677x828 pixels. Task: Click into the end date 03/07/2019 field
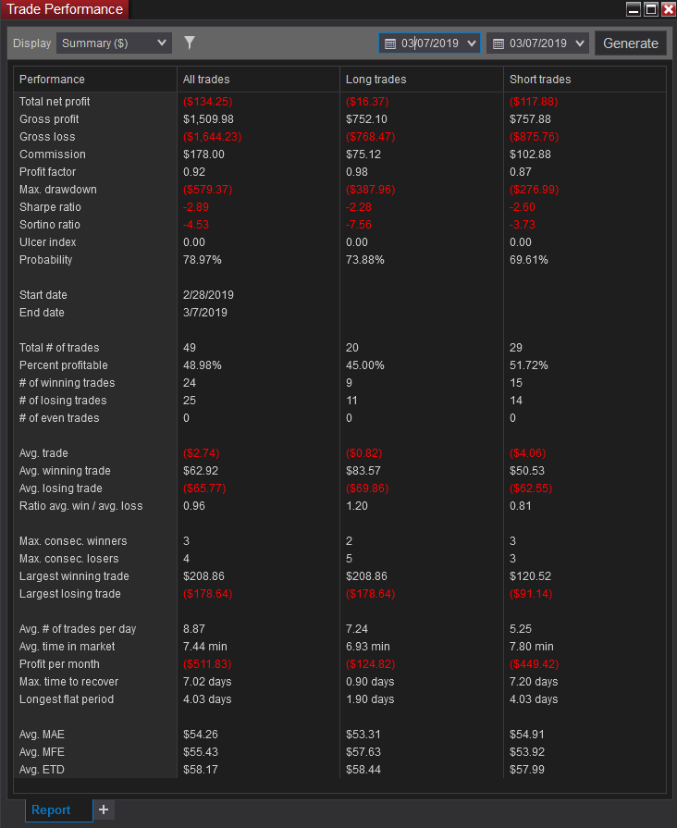click(x=538, y=43)
